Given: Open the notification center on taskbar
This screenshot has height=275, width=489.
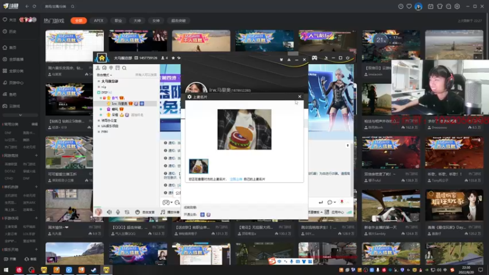Looking at the screenshot, I should (480, 270).
